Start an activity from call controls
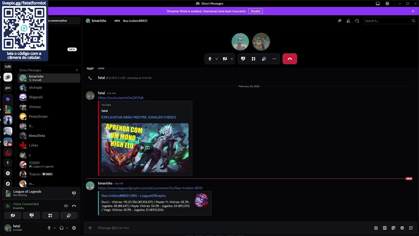The image size is (419, 236). (x=253, y=59)
